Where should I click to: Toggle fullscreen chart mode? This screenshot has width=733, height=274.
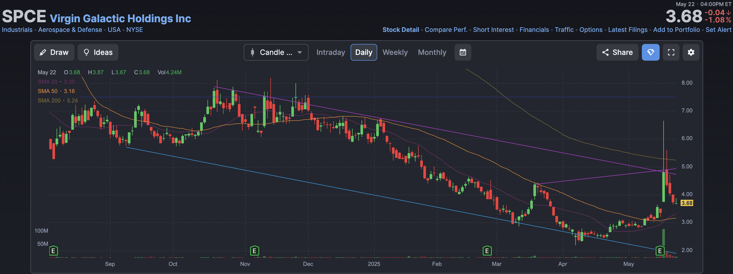tap(671, 52)
